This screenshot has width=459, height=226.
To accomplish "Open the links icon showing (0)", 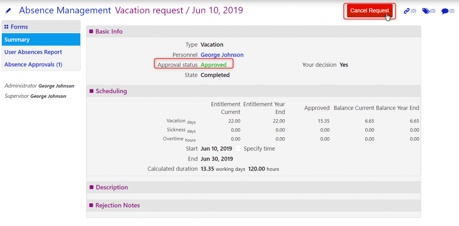I will click(407, 11).
